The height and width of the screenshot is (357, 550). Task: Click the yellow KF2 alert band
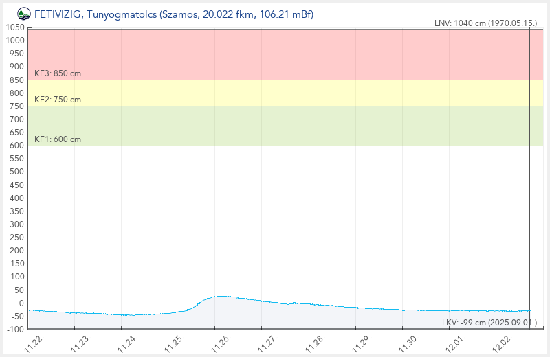click(275, 93)
